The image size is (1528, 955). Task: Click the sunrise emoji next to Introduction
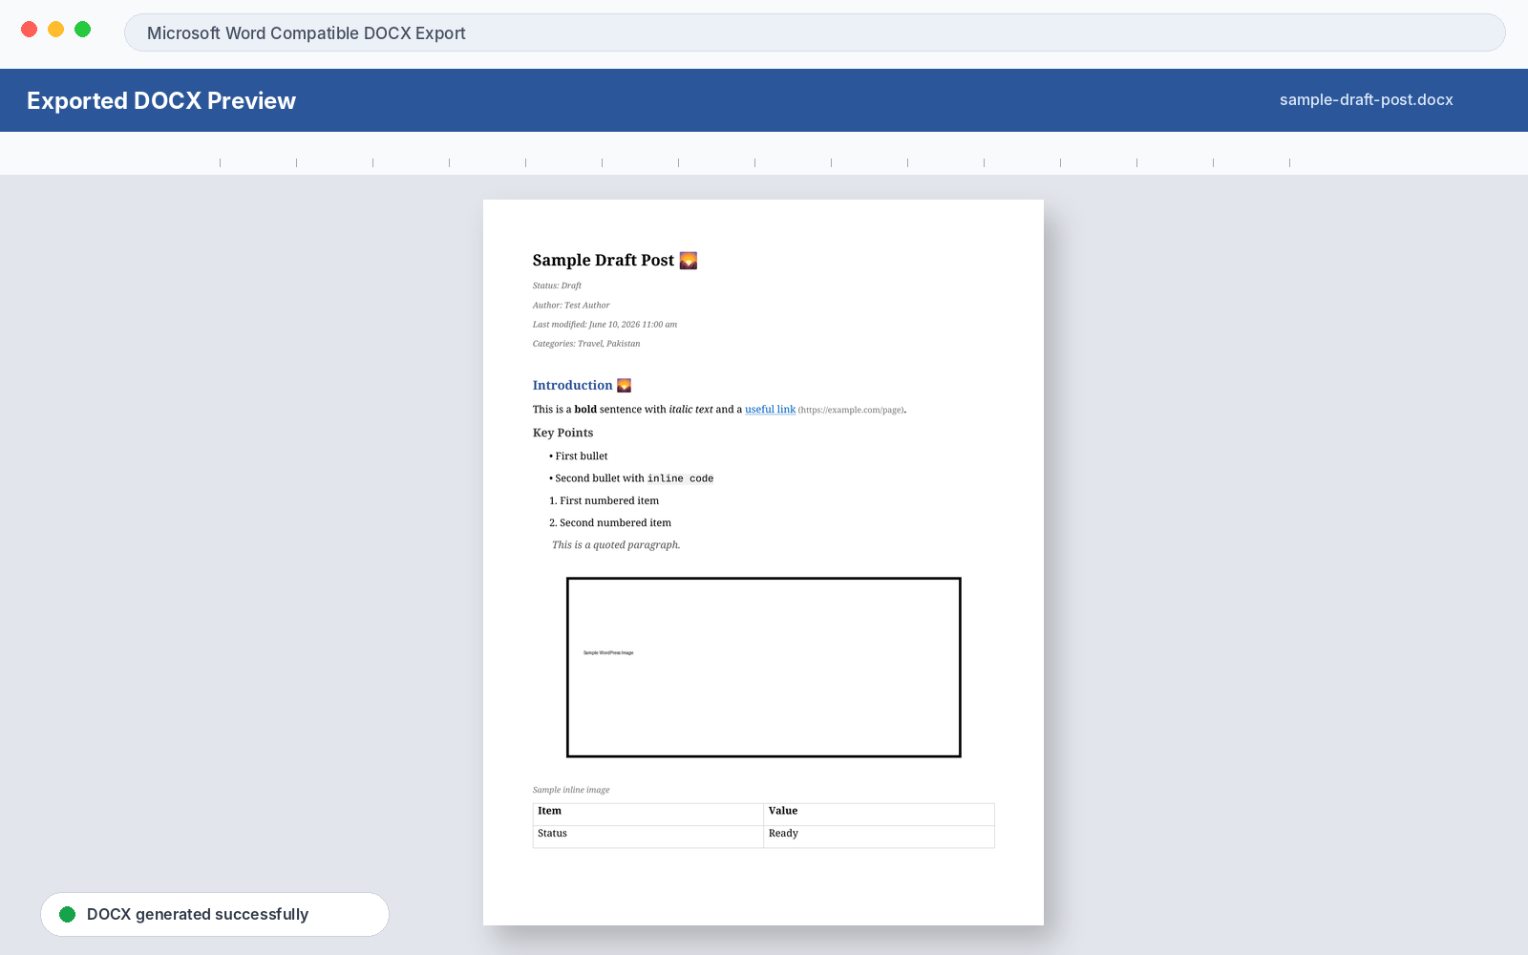click(624, 386)
